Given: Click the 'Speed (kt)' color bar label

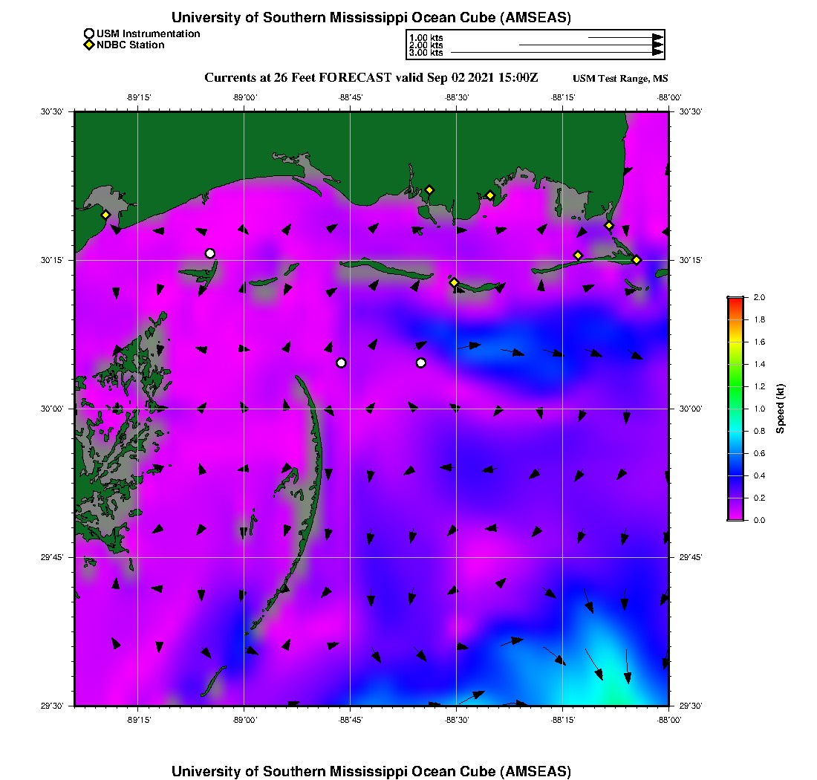Looking at the screenshot, I should point(780,409).
